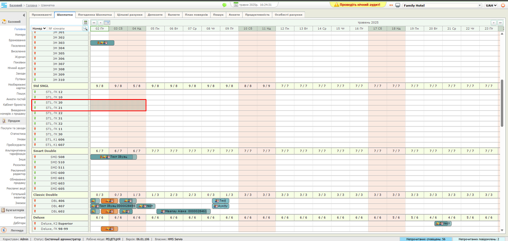This screenshot has height=241, width=508.
Task: Open the UAH currency dropdown
Action: (491, 6)
